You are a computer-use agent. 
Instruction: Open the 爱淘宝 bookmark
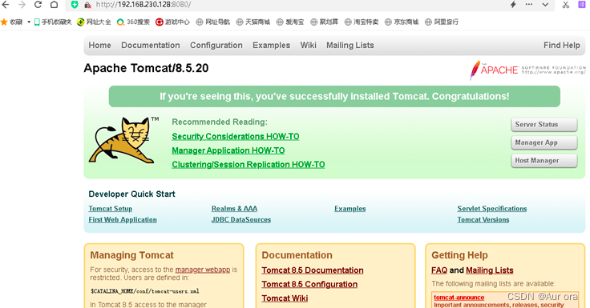[x=290, y=22]
